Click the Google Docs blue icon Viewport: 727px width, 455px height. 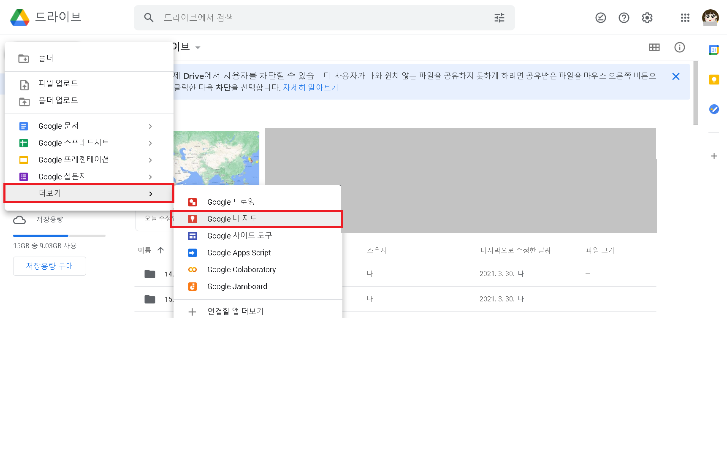coord(24,126)
